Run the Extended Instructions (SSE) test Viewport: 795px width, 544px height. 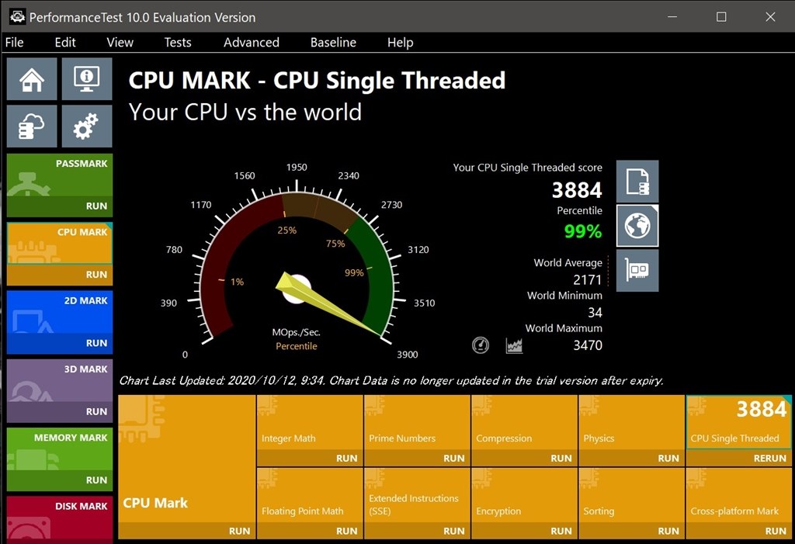[417, 531]
